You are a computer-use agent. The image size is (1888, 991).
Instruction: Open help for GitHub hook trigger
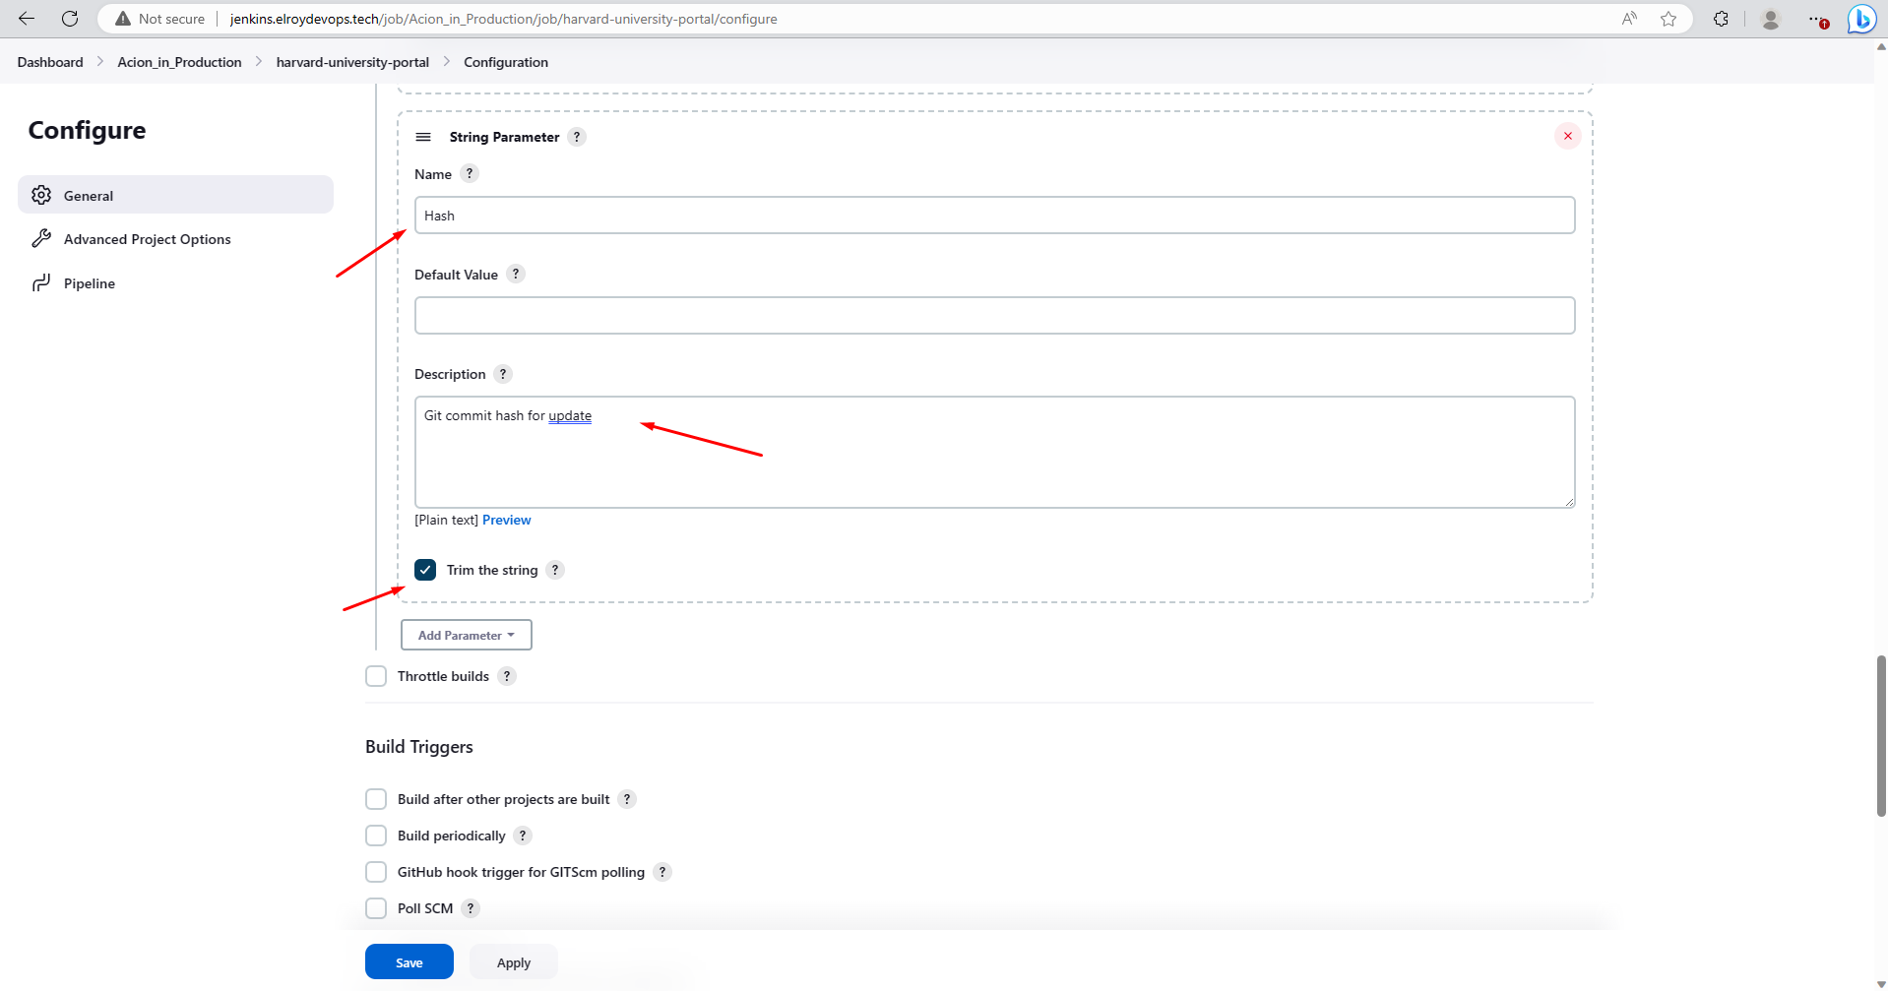tap(662, 872)
